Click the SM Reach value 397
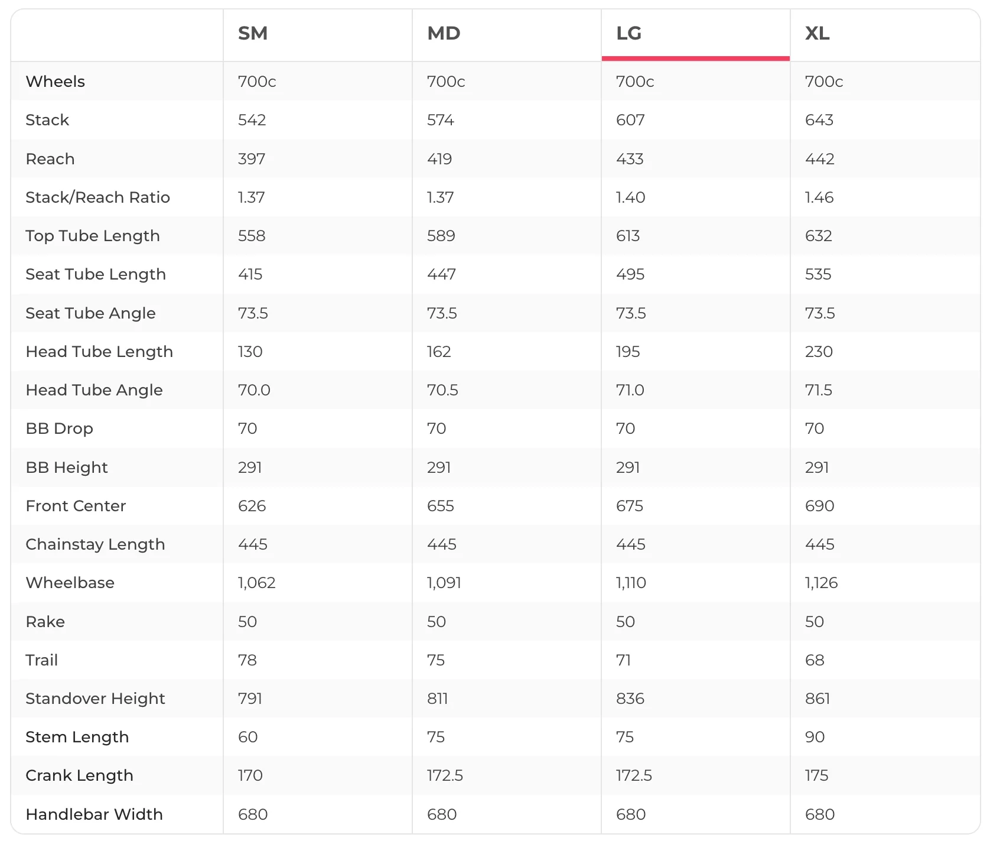The image size is (990, 844). [x=252, y=159]
